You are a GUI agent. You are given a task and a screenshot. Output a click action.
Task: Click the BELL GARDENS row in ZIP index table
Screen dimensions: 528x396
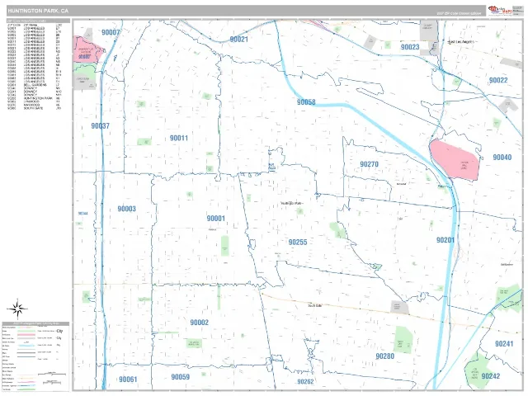[35, 85]
